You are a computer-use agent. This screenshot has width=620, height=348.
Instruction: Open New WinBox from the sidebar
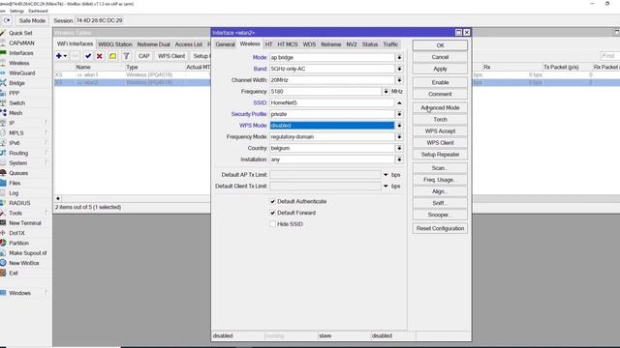23,263
